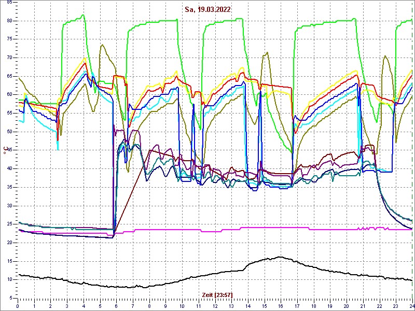Click hour 9 on the time axis
This screenshot has height=311, width=415.
click(165, 305)
